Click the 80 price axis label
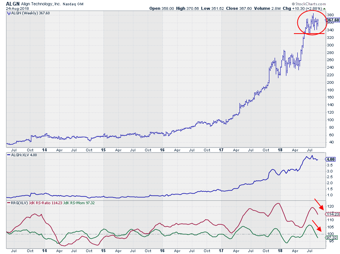This screenshot has width=340, height=254. (x=331, y=128)
